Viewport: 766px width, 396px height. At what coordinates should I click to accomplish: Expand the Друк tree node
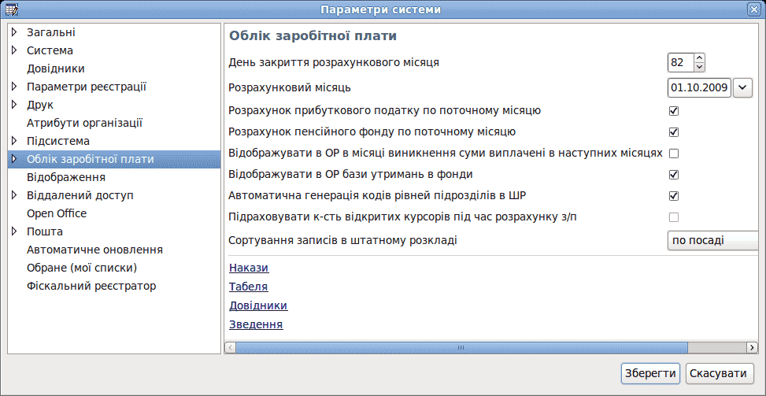pos(15,105)
